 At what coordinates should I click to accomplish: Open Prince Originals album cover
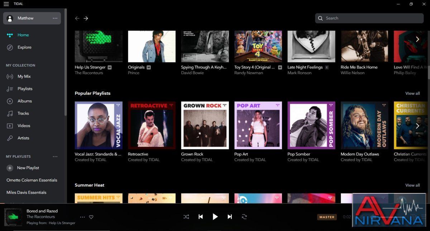[x=152, y=46]
